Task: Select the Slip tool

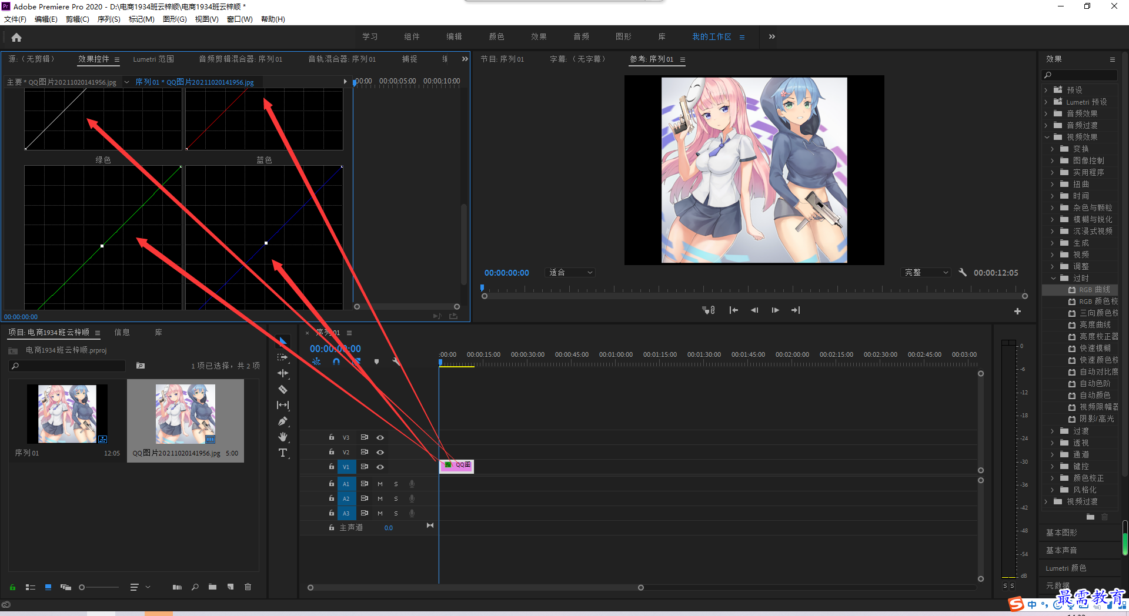Action: 283,405
